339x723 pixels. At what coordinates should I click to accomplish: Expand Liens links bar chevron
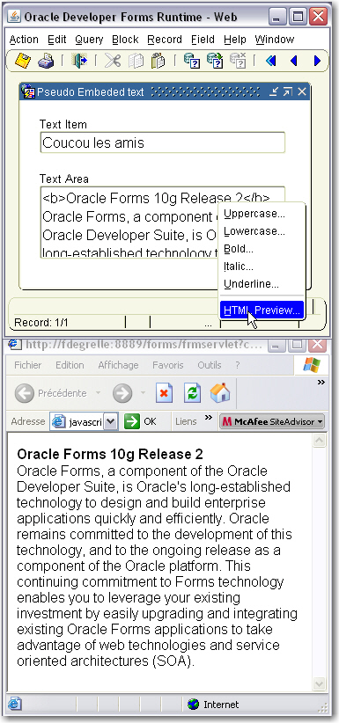[209, 418]
